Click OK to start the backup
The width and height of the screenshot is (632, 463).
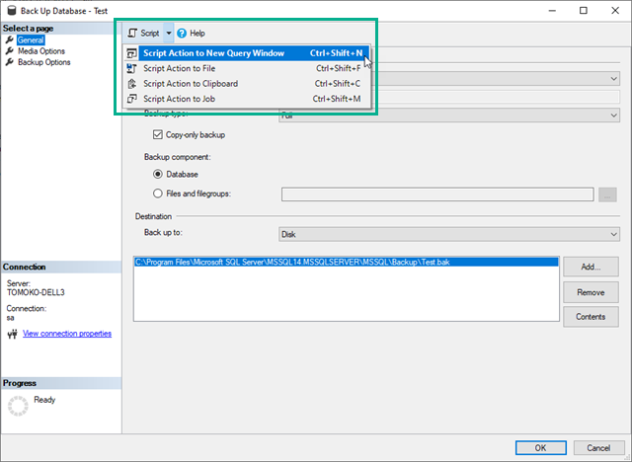pyautogui.click(x=540, y=447)
